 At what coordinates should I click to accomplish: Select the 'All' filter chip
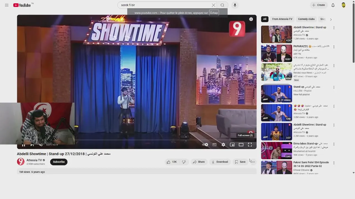pyautogui.click(x=265, y=19)
